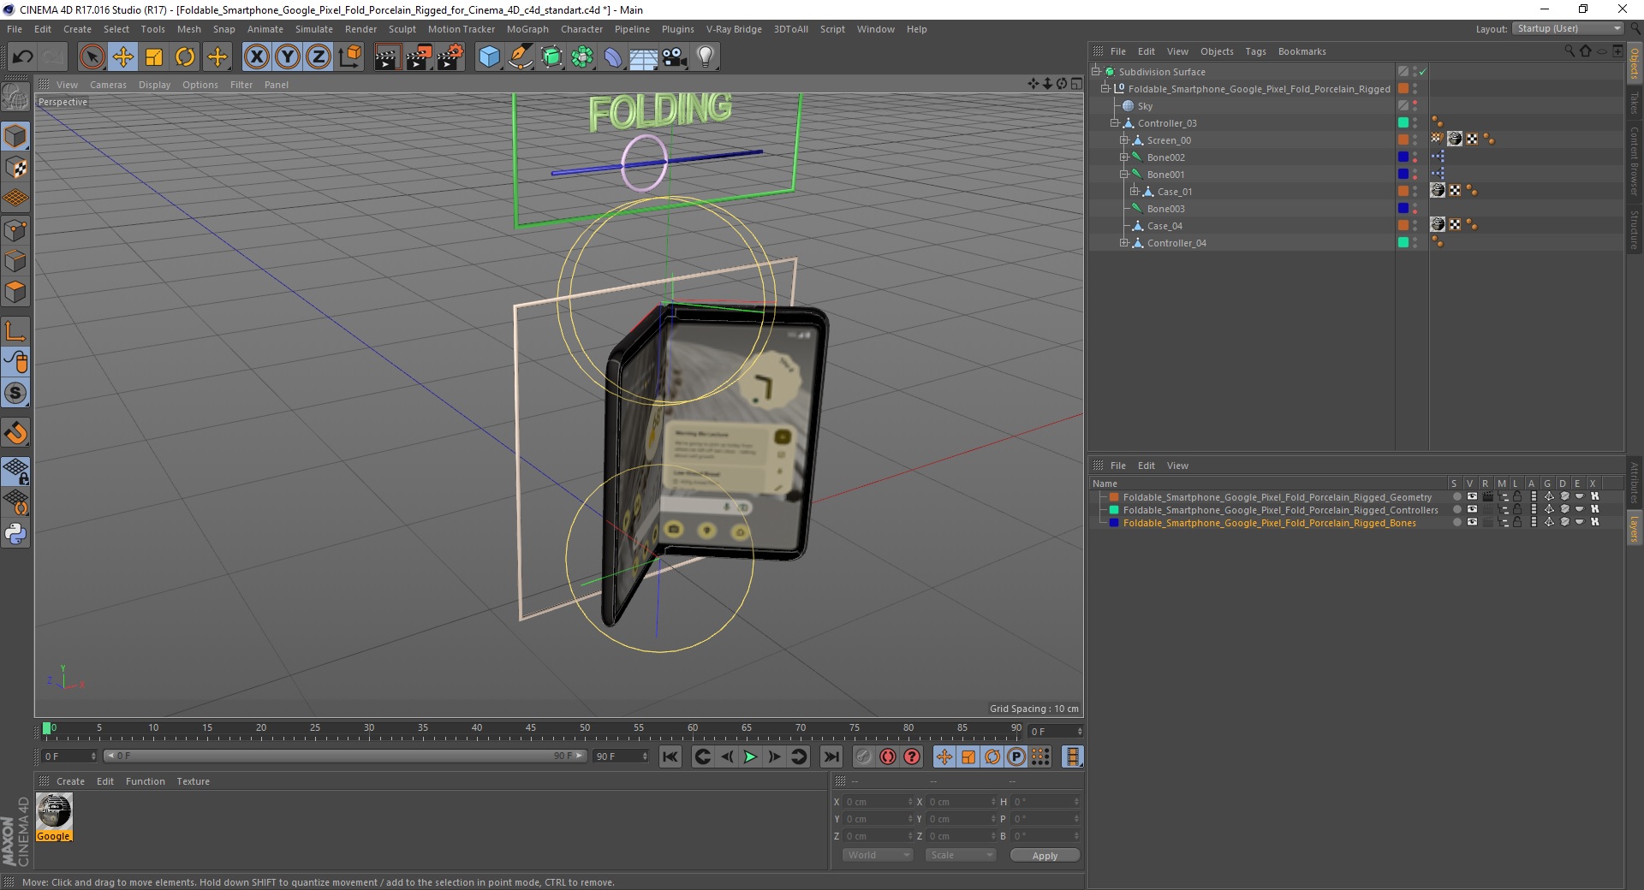Expand the Screen_00 object

coord(1124,140)
